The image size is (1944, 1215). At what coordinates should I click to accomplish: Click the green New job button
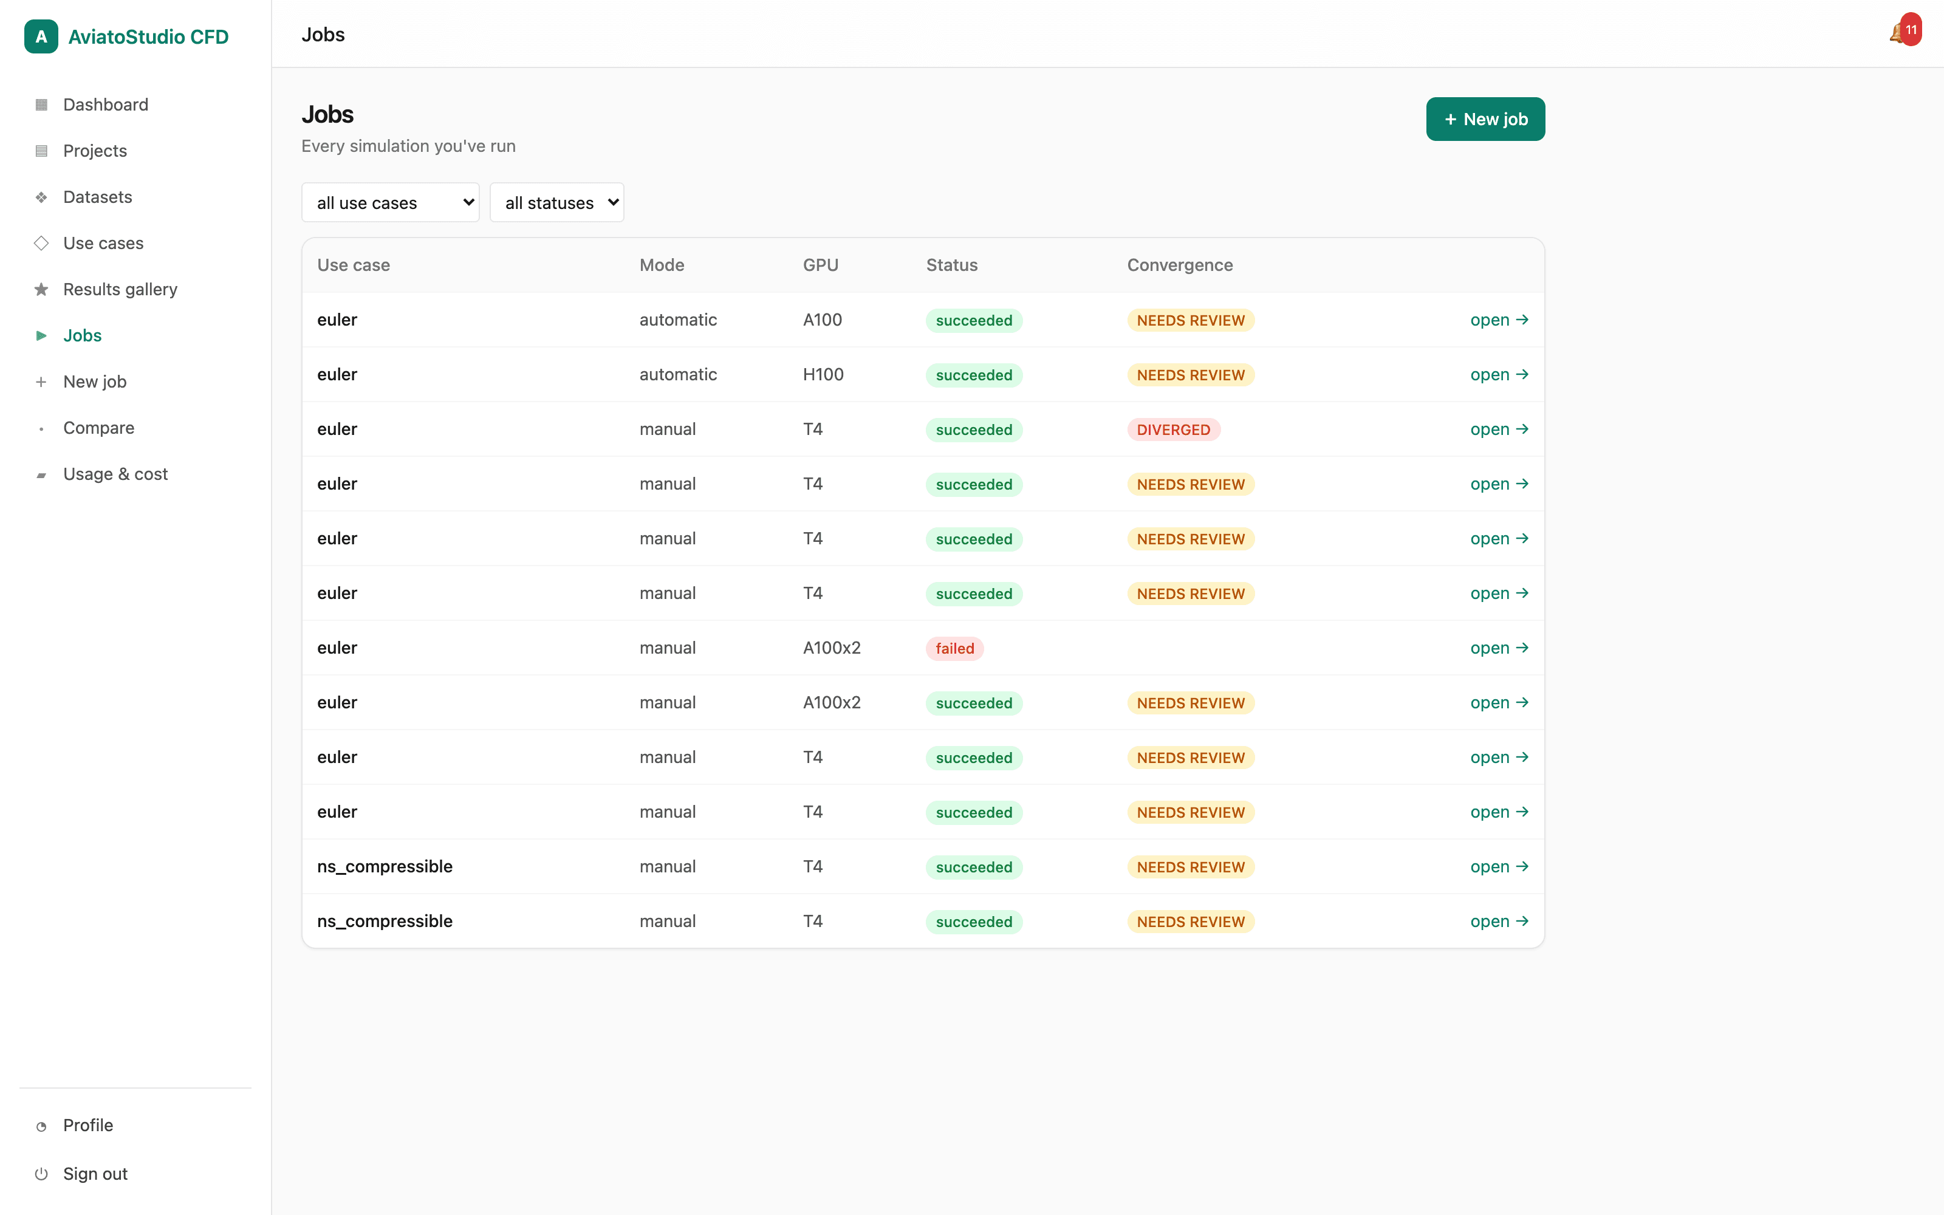(1485, 119)
